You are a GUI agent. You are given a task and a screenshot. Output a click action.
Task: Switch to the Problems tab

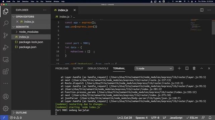(x=62, y=68)
